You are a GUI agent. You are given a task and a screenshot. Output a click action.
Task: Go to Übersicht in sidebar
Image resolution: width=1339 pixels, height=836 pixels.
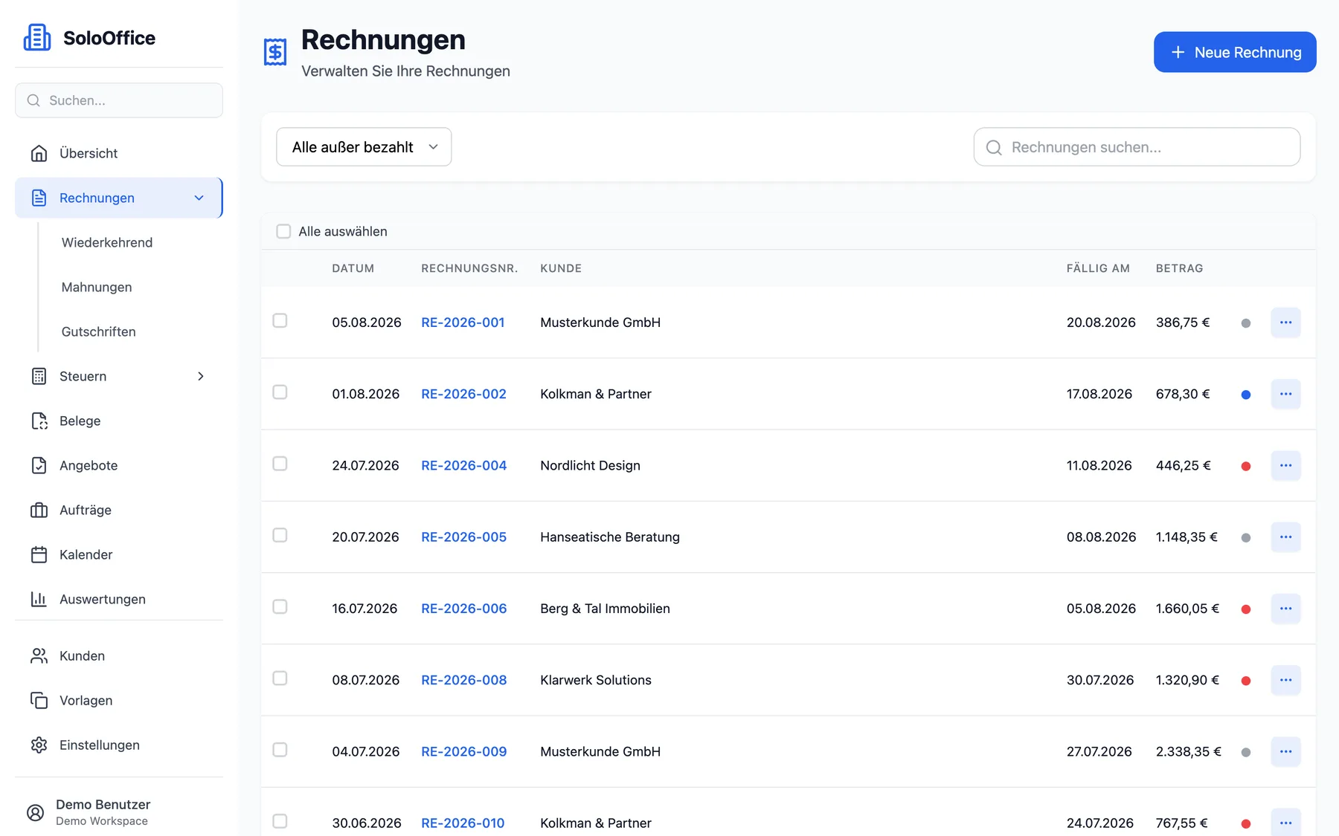pos(119,153)
